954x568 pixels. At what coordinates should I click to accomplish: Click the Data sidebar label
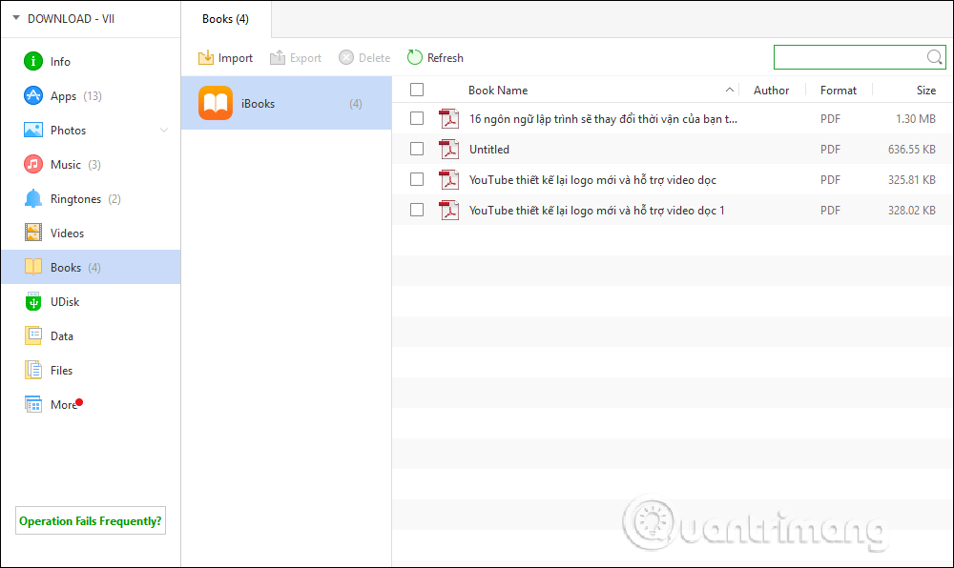[61, 336]
